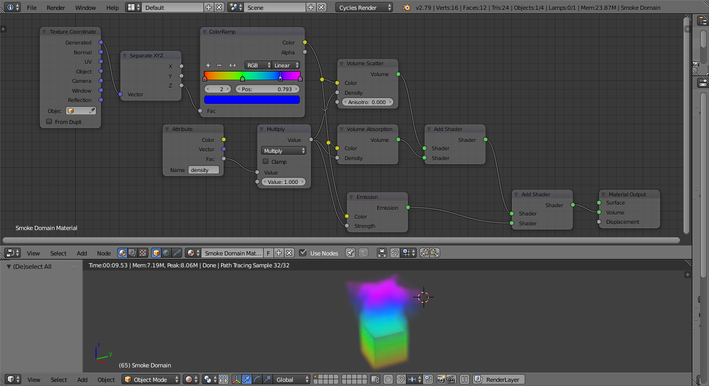Copy selected nodes to clipboard icon
This screenshot has width=709, height=386.
pos(425,253)
